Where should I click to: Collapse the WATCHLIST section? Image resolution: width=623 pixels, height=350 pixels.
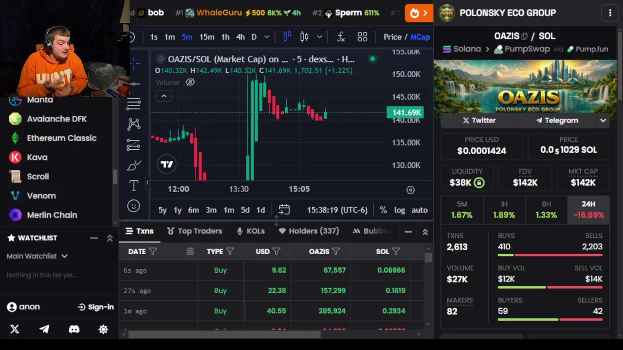point(110,238)
